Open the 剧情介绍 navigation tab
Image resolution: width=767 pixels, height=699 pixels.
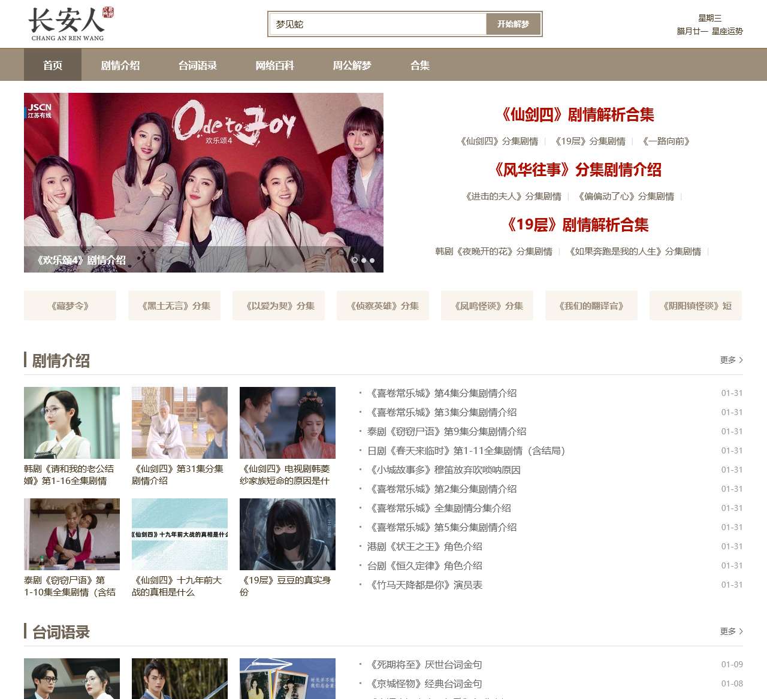120,65
